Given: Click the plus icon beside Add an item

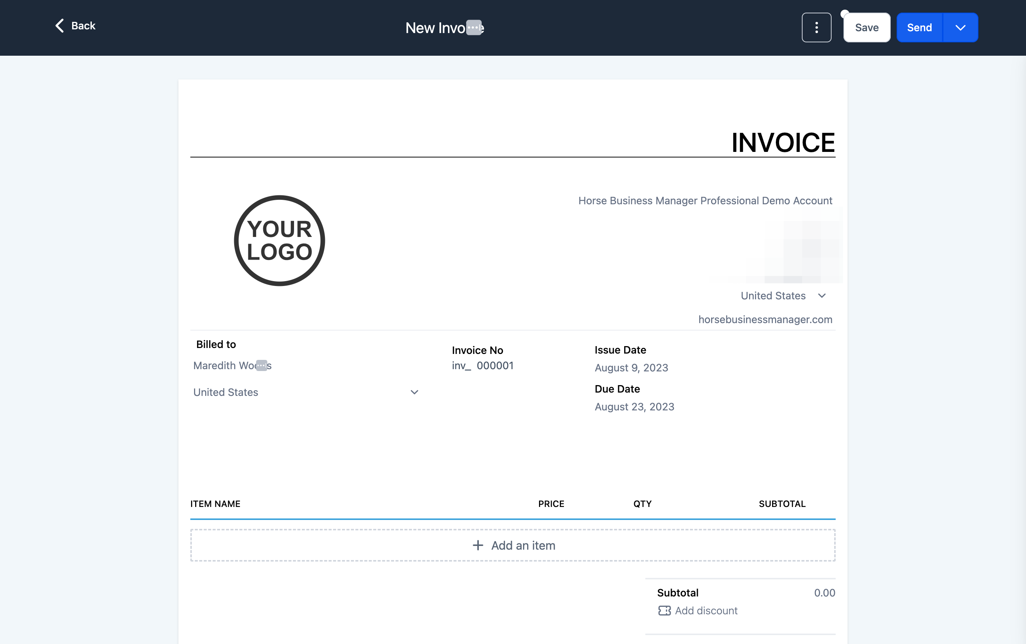Looking at the screenshot, I should 478,545.
